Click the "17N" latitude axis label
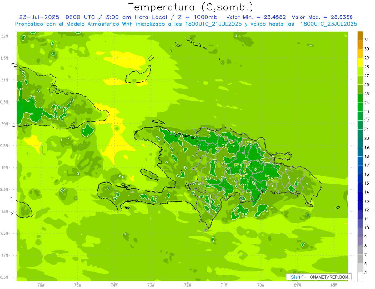375x289 pixels. pos(5,255)
